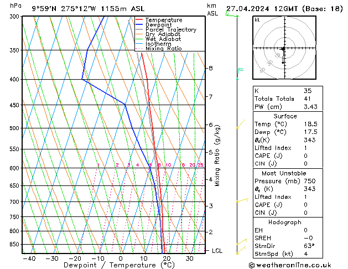348x269 pixels.
Task: Click the date '27.04.2024' in the header
Action: point(248,9)
